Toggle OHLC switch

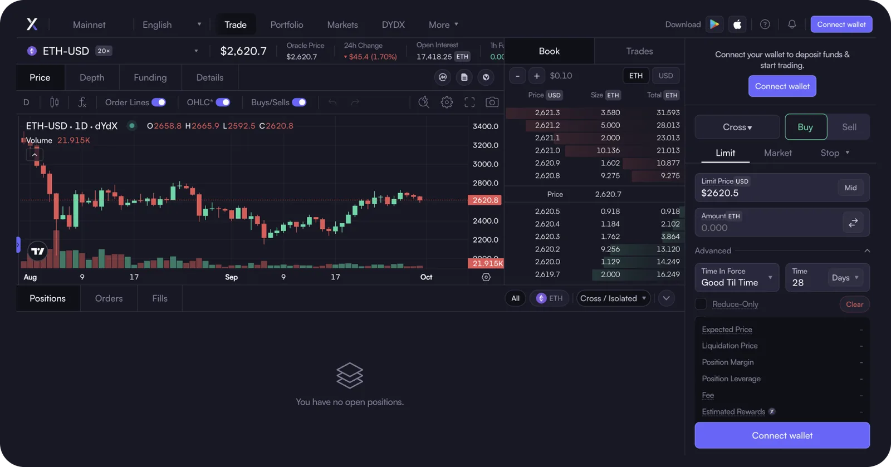[223, 102]
